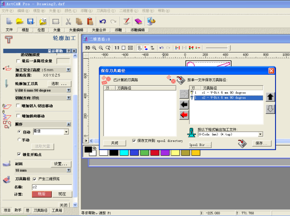Enable add lead in/out moves checkbox
This screenshot has height=216, width=290.
pyautogui.click(x=18, y=106)
